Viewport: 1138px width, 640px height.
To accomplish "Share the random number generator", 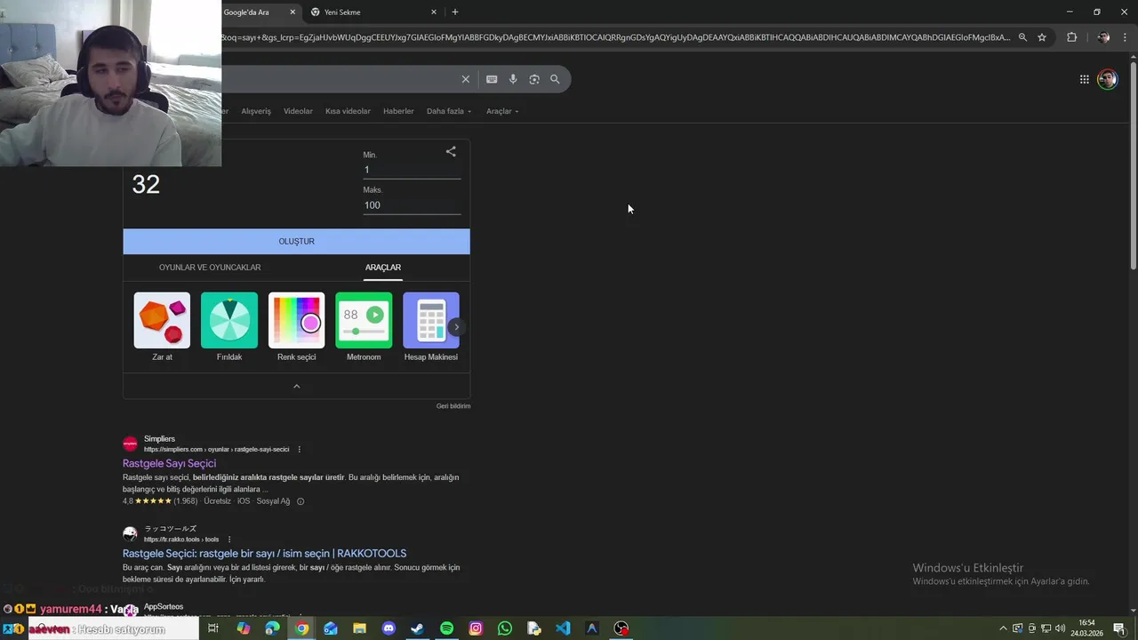I will tap(451, 152).
